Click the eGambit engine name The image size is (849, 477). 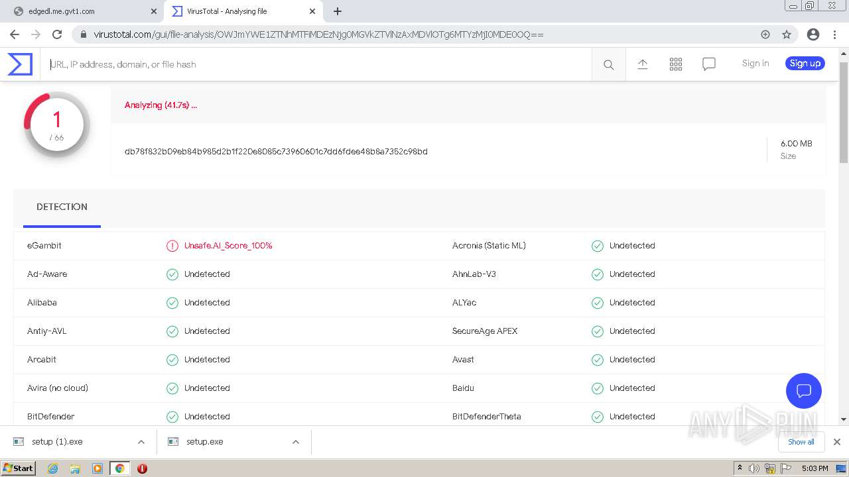(x=44, y=246)
